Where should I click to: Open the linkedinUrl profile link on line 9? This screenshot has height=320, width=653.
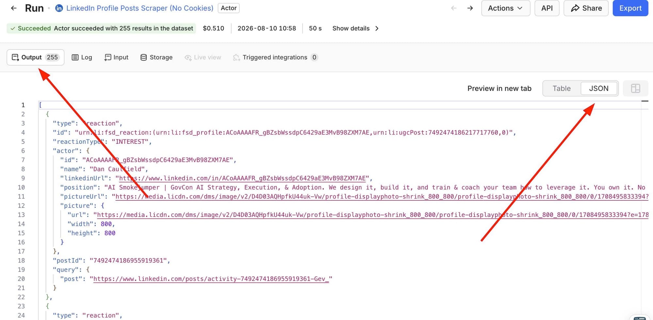click(x=242, y=178)
